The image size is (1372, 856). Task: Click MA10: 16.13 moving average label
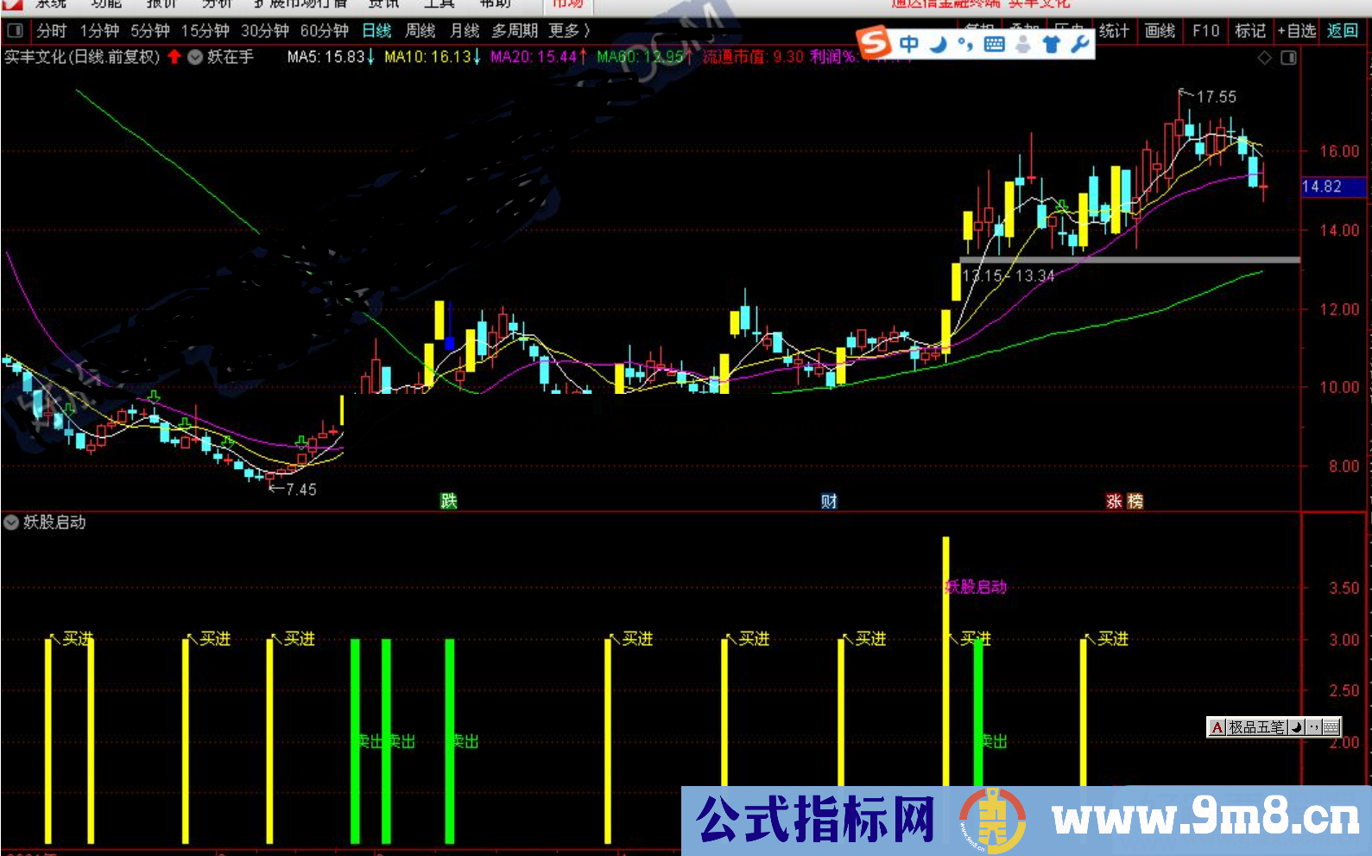[x=433, y=57]
